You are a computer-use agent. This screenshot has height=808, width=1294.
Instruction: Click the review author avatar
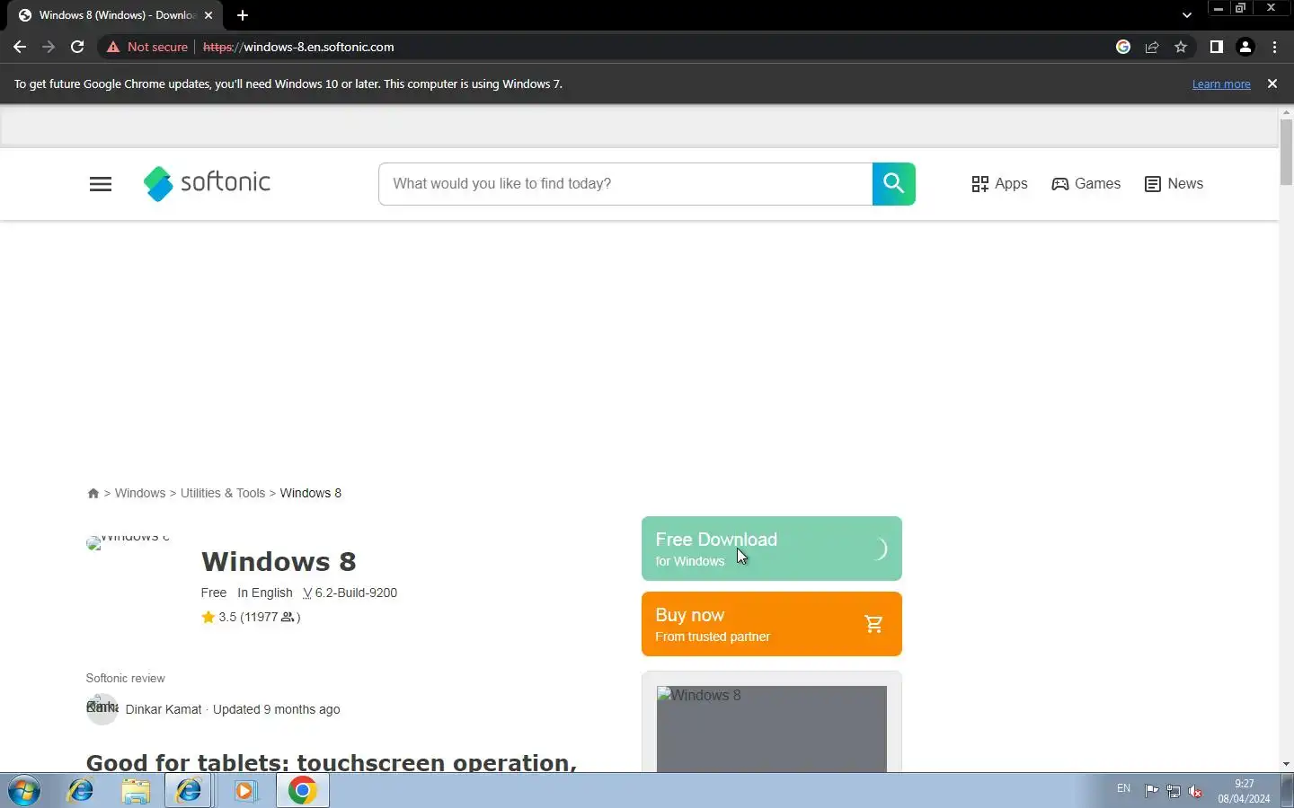point(102,708)
